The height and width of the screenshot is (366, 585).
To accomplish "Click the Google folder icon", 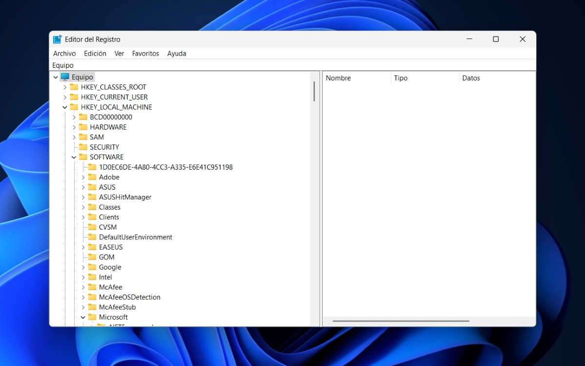I will click(x=92, y=267).
